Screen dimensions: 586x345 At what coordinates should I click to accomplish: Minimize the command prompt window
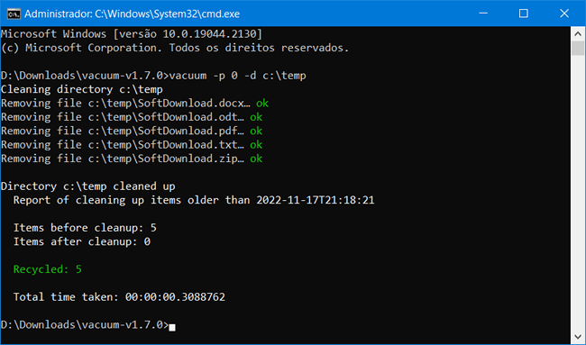[483, 14]
